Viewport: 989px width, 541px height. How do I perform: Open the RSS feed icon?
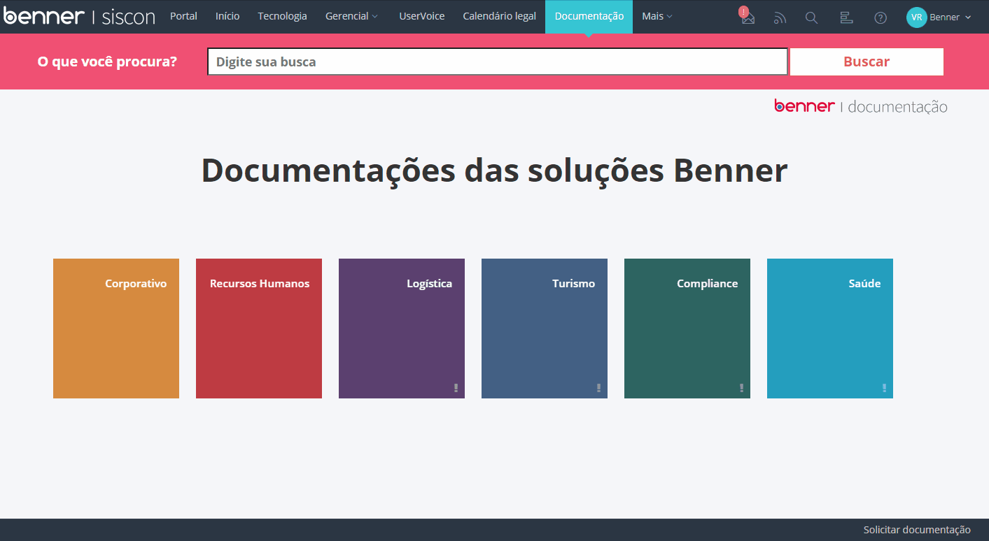coord(780,18)
